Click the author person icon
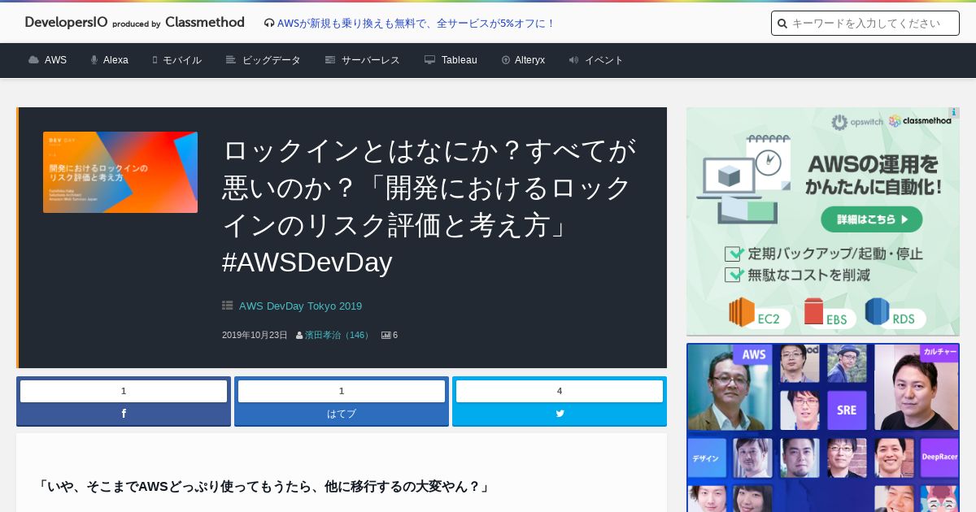Screen dimensions: 976x512 tap(299, 335)
